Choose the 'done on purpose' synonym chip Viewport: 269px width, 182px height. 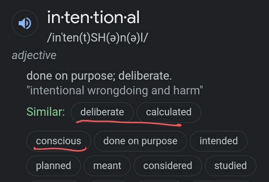click(140, 141)
